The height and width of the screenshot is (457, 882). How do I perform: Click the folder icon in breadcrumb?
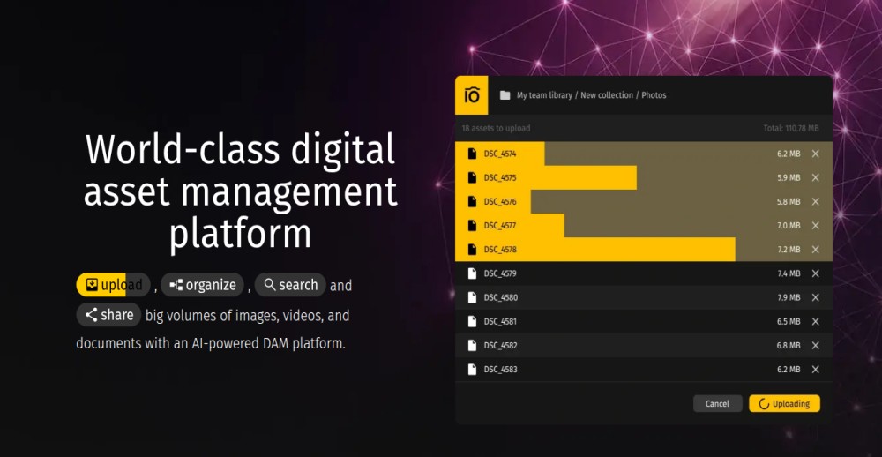click(x=505, y=95)
